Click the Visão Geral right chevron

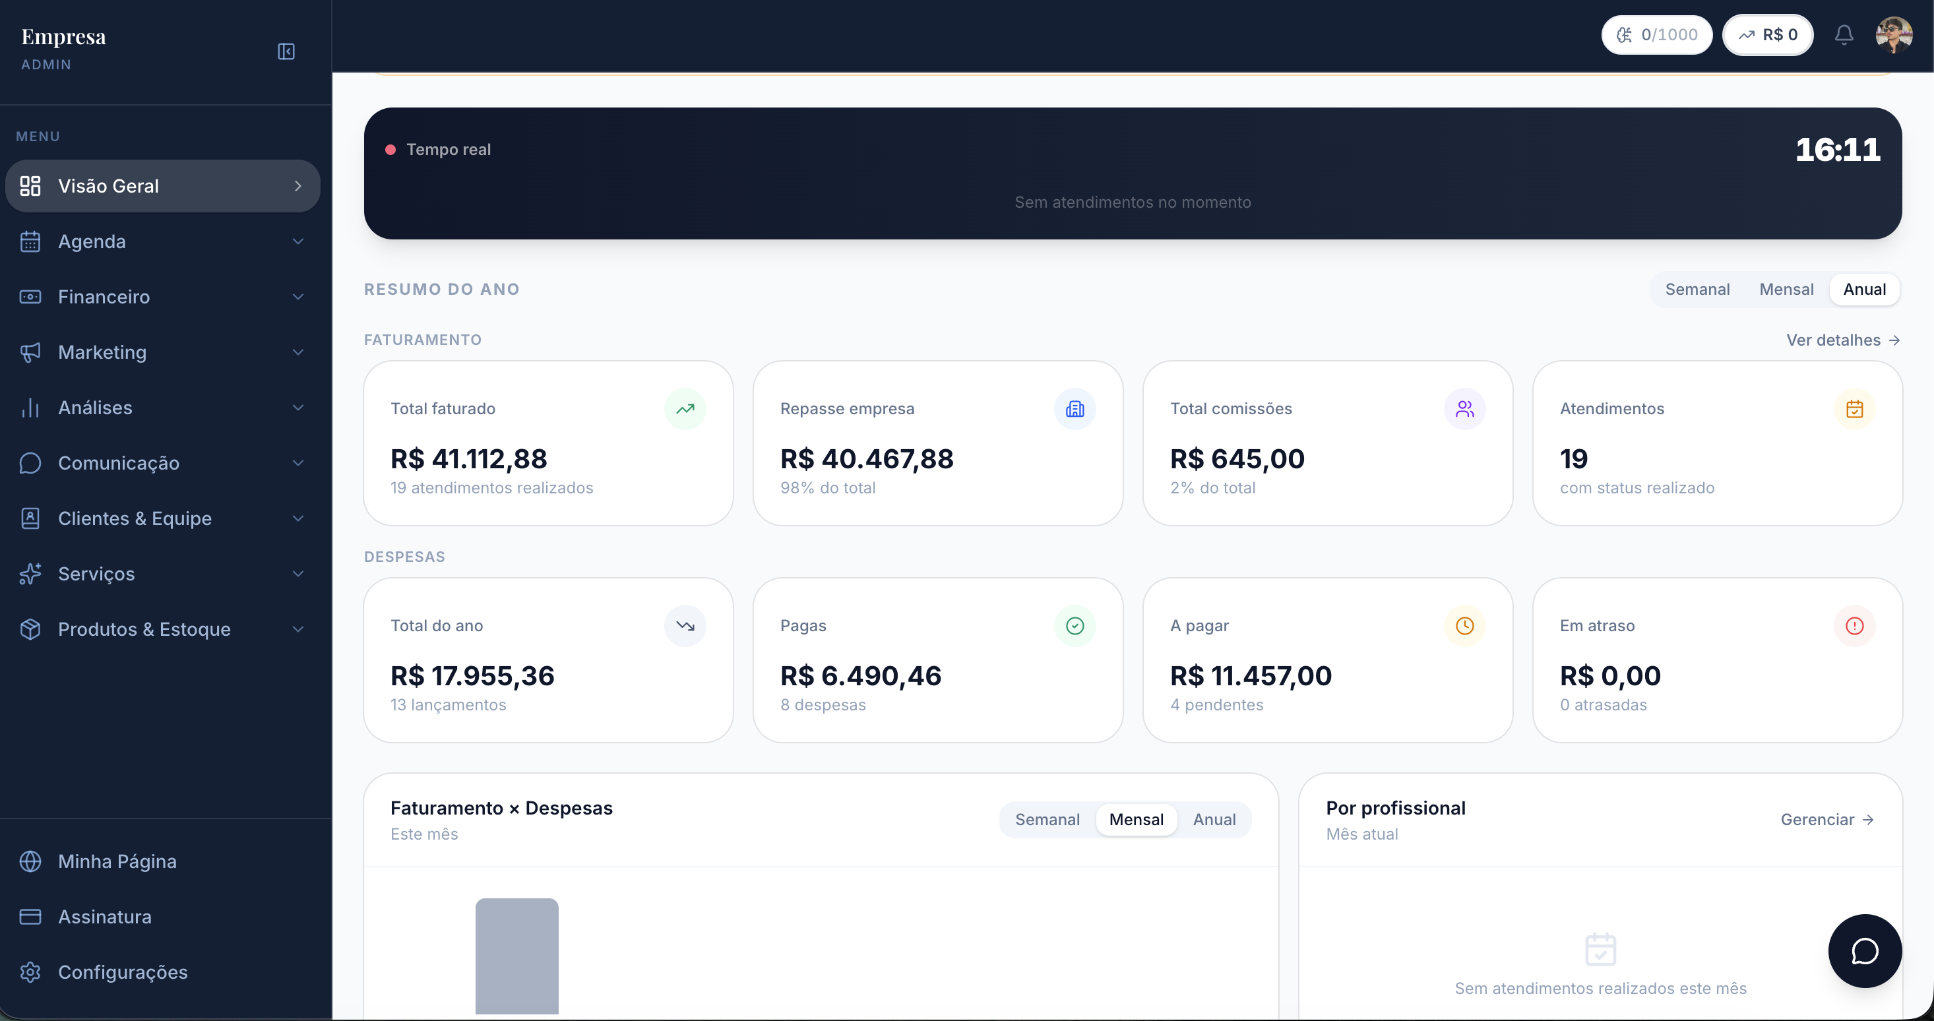pyautogui.click(x=298, y=185)
